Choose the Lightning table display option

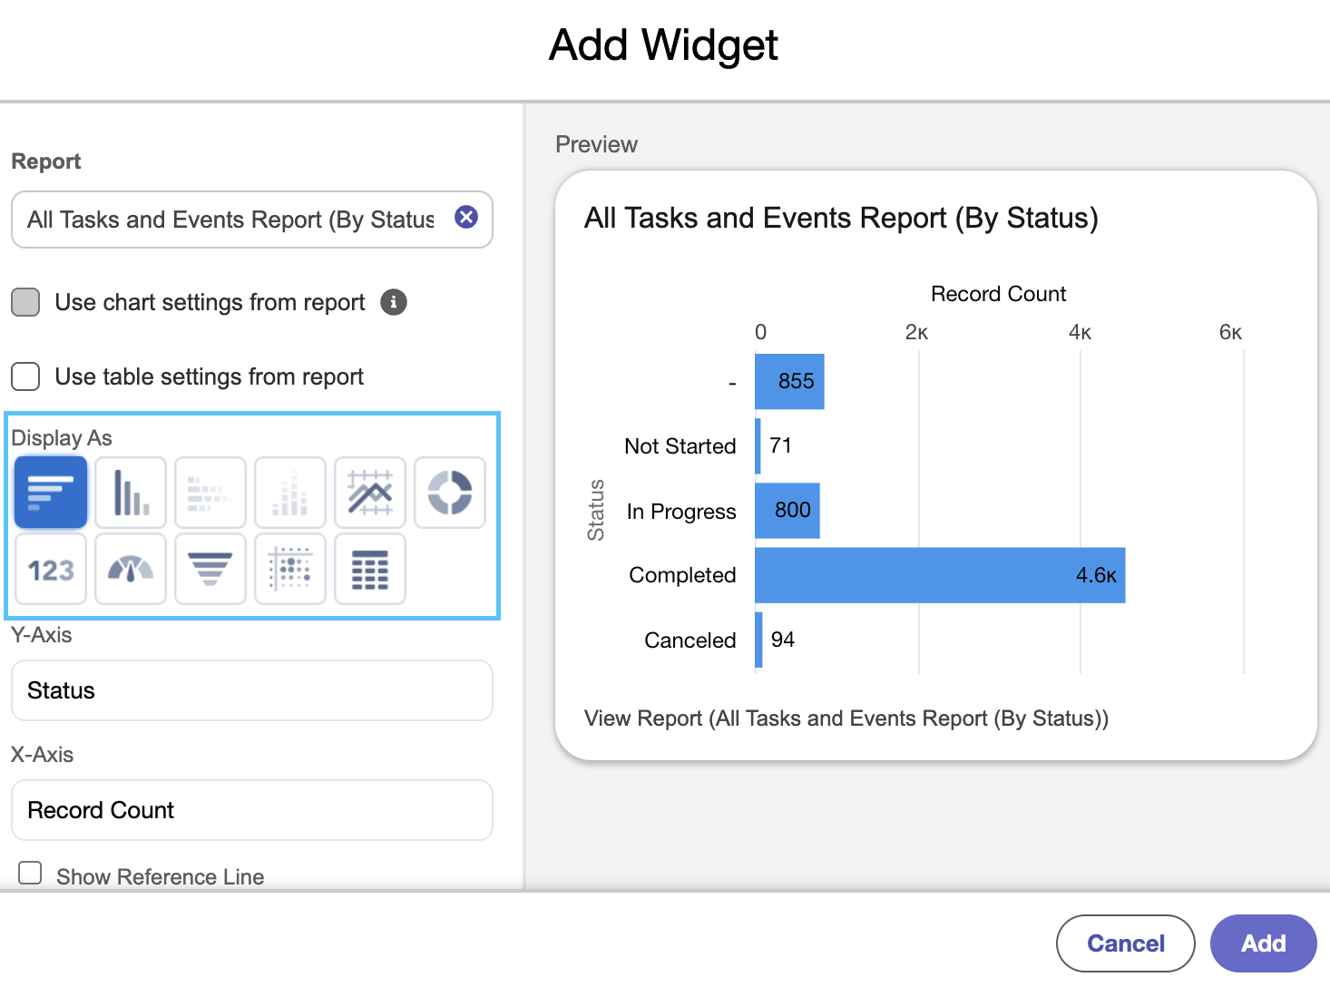coord(370,569)
